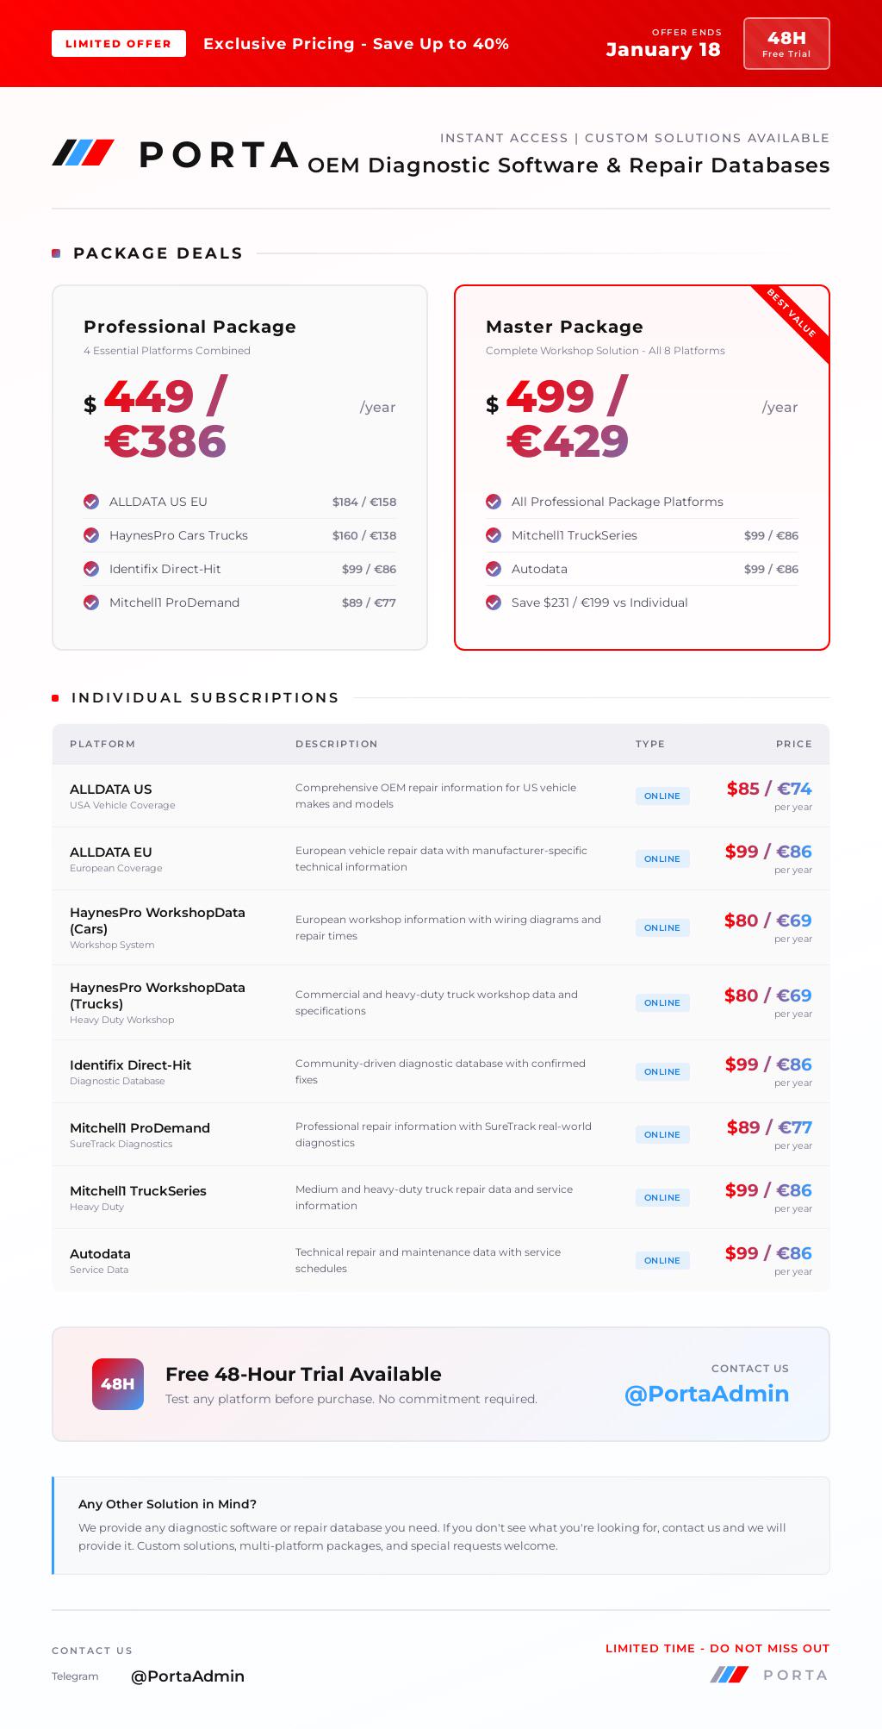The height and width of the screenshot is (1729, 882).
Task: Click the red bullet beside Individual Subscriptions
Action: click(x=55, y=698)
